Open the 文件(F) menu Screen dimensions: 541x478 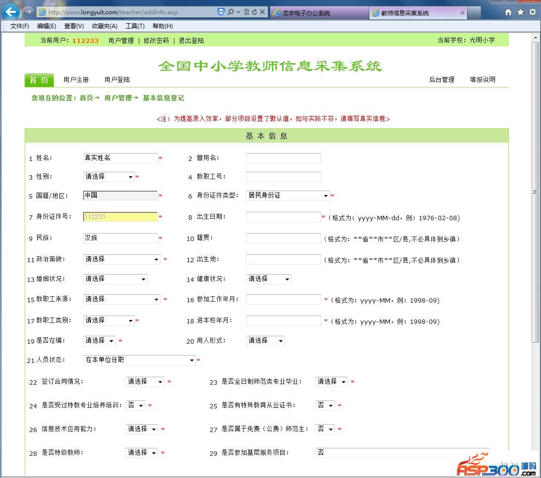[x=19, y=26]
